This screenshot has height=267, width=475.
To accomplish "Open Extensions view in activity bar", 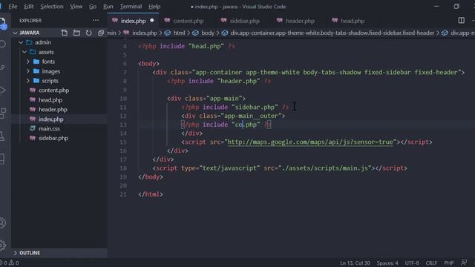I will (x=2, y=113).
